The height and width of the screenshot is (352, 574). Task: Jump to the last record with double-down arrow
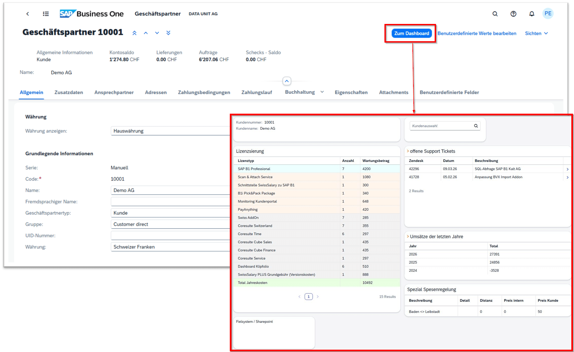pyautogui.click(x=168, y=33)
